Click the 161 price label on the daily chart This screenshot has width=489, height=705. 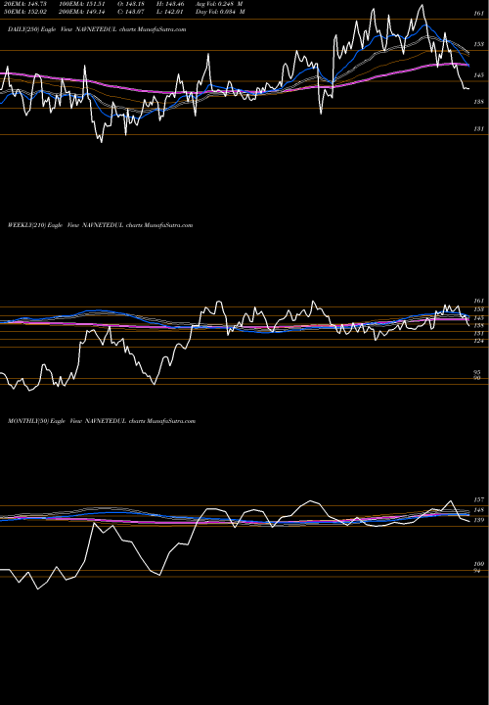pyautogui.click(x=478, y=14)
